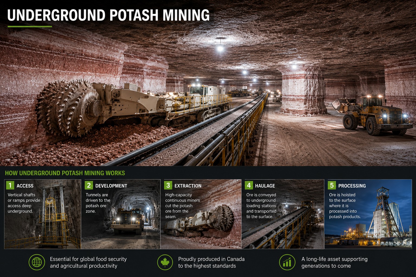
Task: Click the globe icon beside food security text
Action: tap(37, 262)
